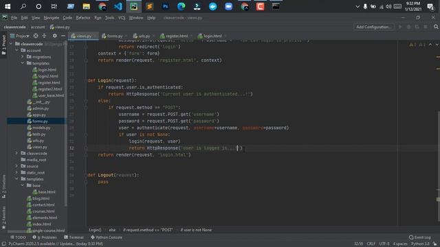Expand the static_root folder
The height and width of the screenshot is (247, 440).
click(16, 172)
